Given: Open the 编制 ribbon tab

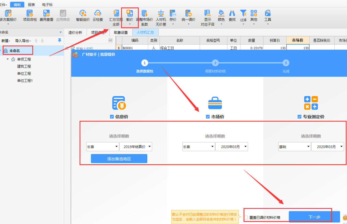Looking at the screenshot, I should 17,5.
